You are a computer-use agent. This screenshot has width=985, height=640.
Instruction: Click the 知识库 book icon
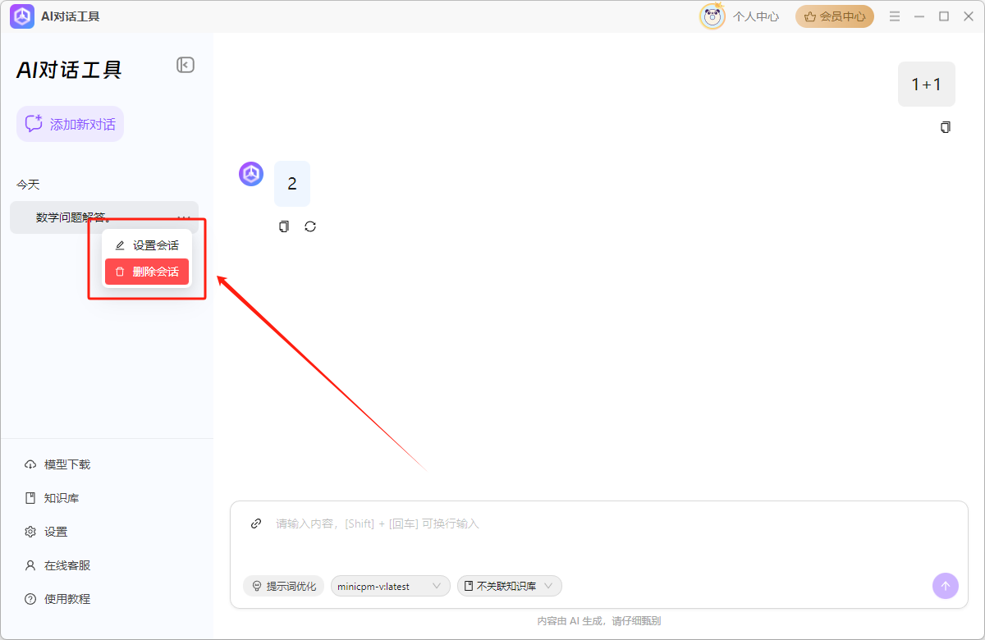[x=30, y=498]
